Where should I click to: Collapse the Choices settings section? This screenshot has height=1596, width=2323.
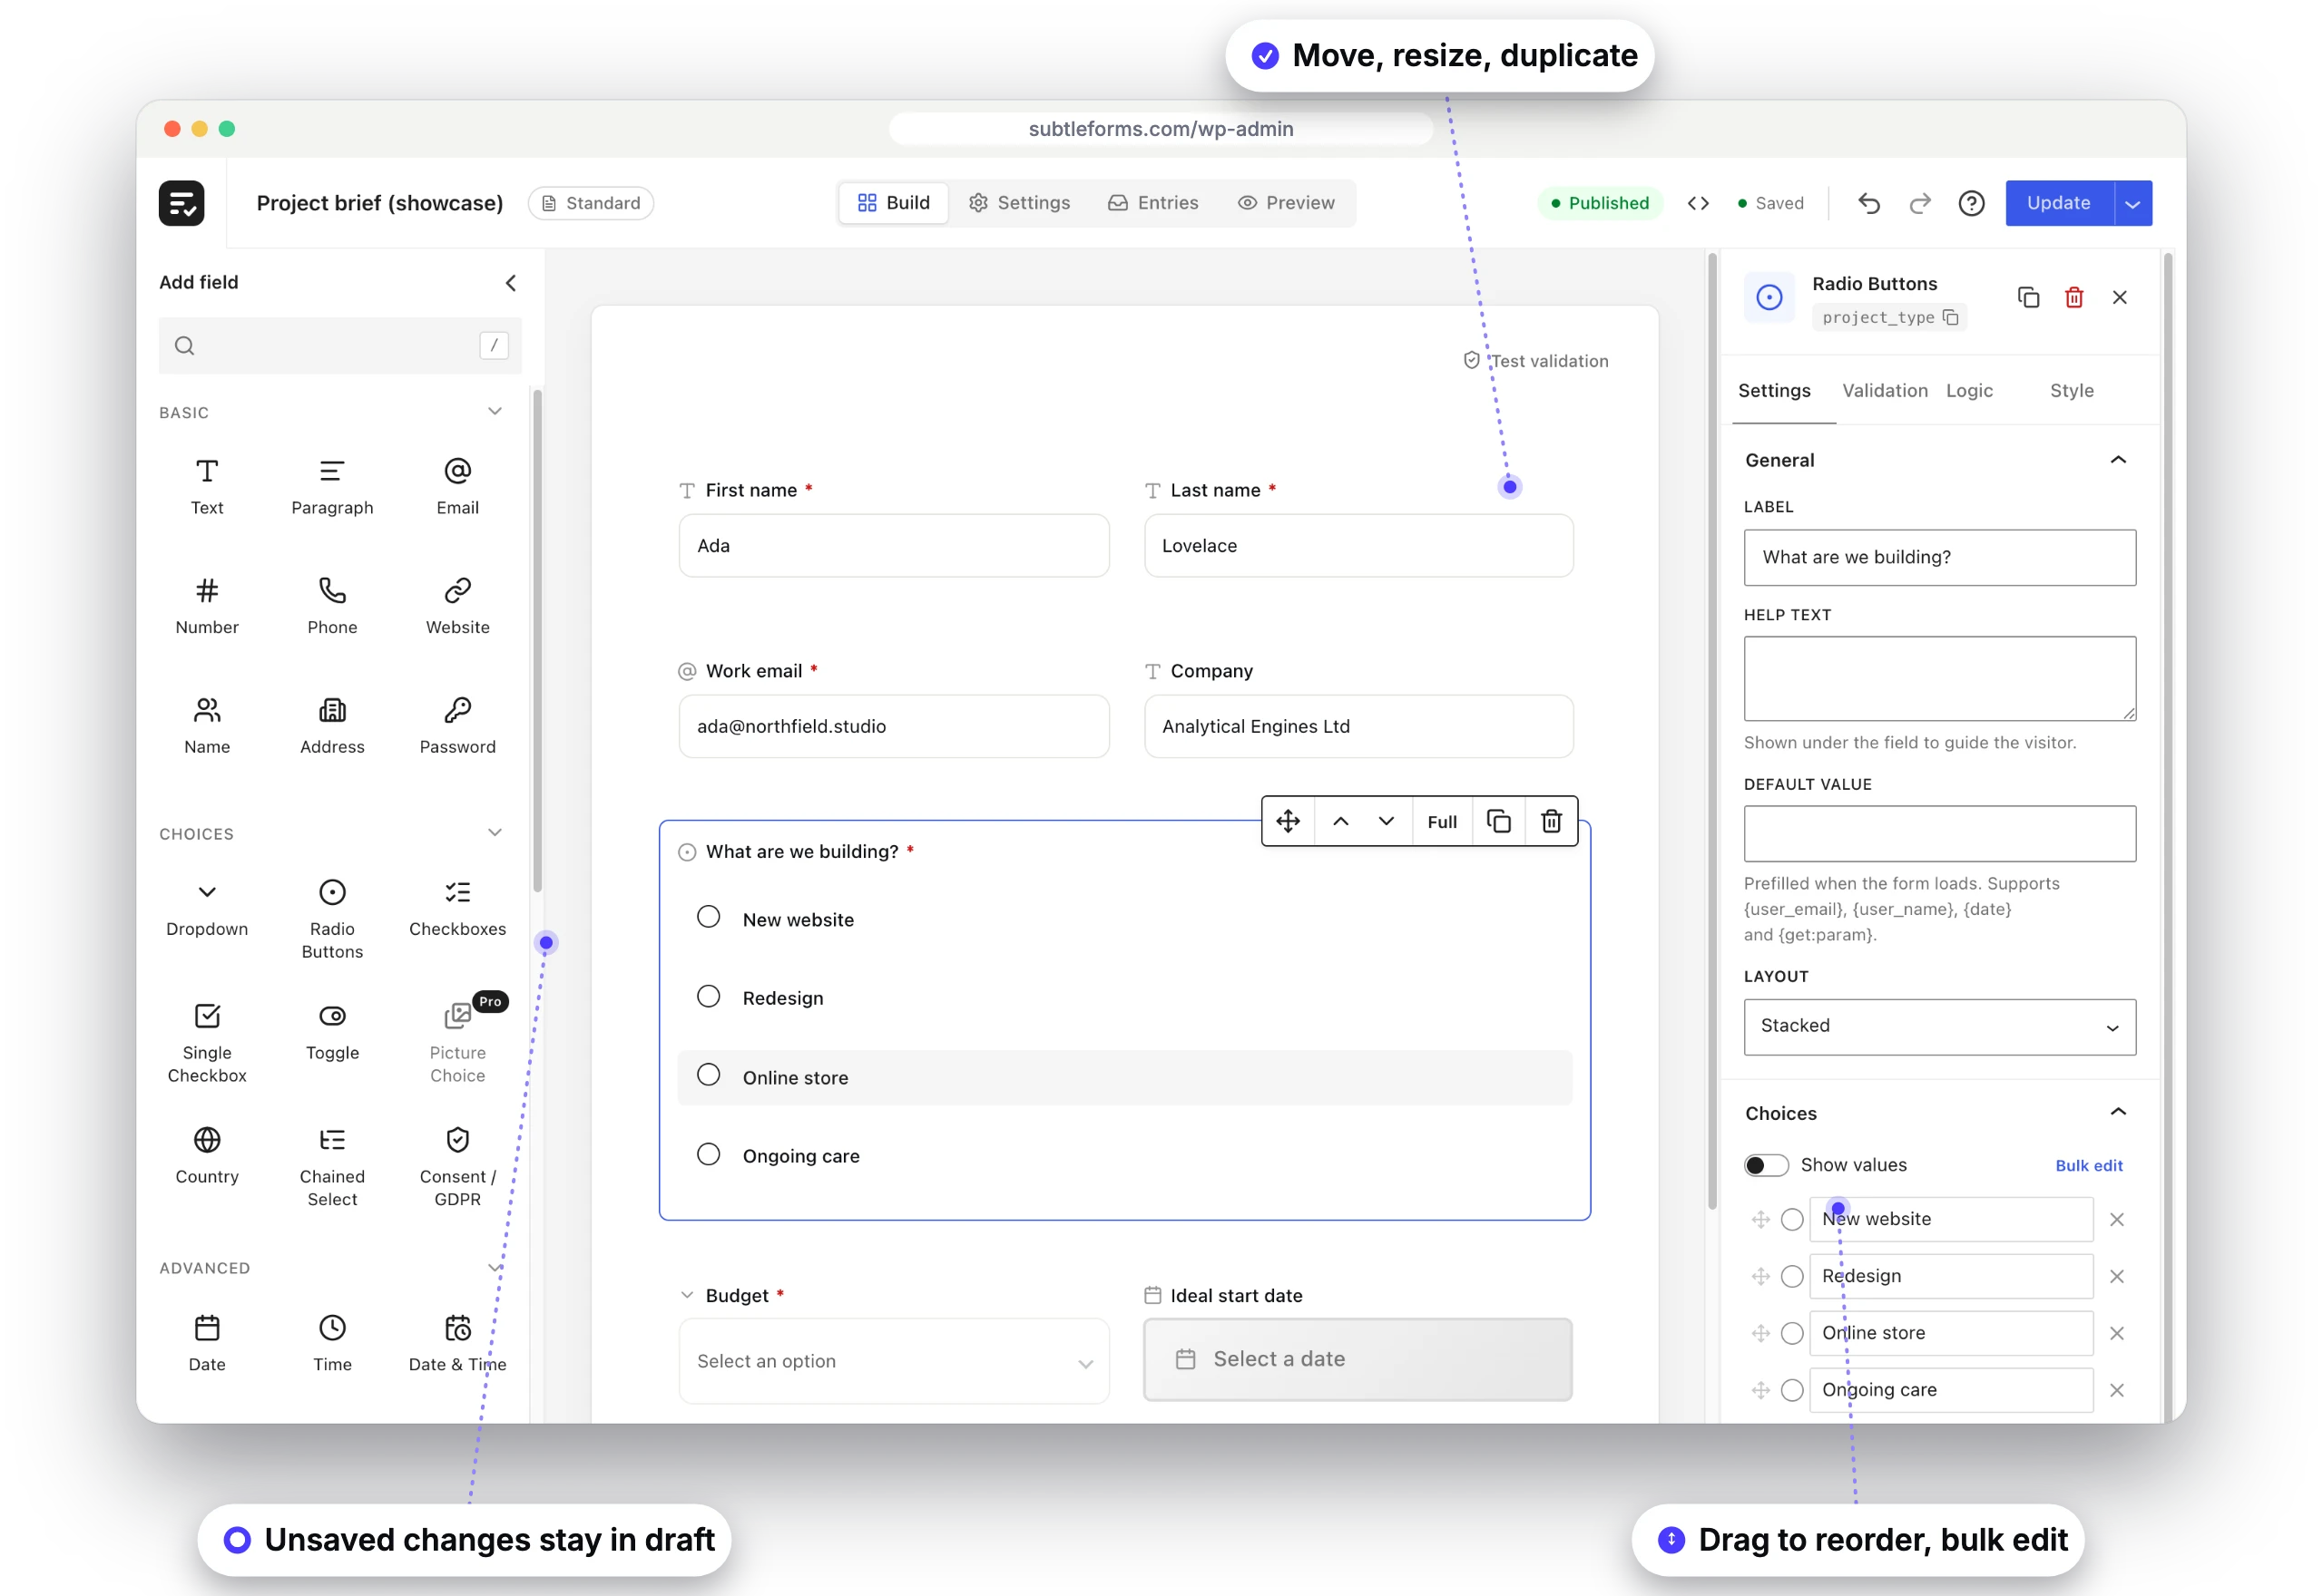tap(2118, 1112)
